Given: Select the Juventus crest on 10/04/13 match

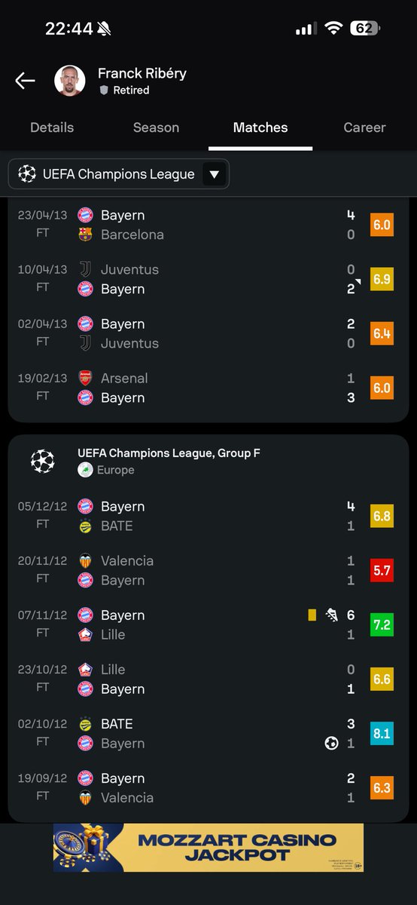Looking at the screenshot, I should [x=85, y=269].
